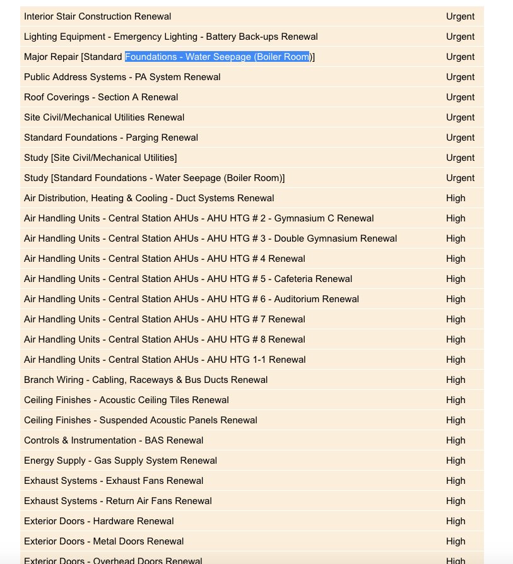Image resolution: width=513 pixels, height=564 pixels.
Task: Click 'Interior Stair Construction Renewal' row text
Action: pyautogui.click(x=98, y=16)
